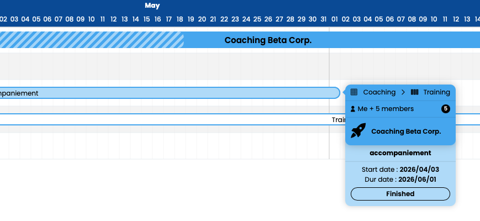Click the rocket icon in the popup
The height and width of the screenshot is (221, 480).
(x=358, y=131)
